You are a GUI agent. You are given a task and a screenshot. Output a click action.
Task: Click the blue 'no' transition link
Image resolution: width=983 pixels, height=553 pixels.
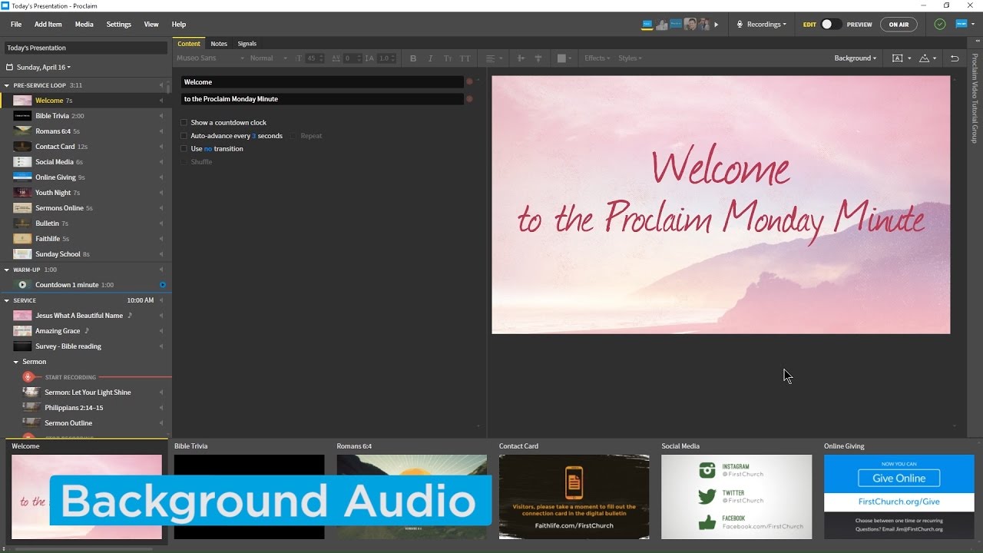click(208, 149)
